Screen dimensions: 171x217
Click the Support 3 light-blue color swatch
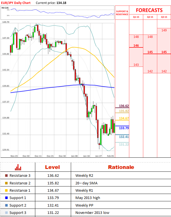6,213
